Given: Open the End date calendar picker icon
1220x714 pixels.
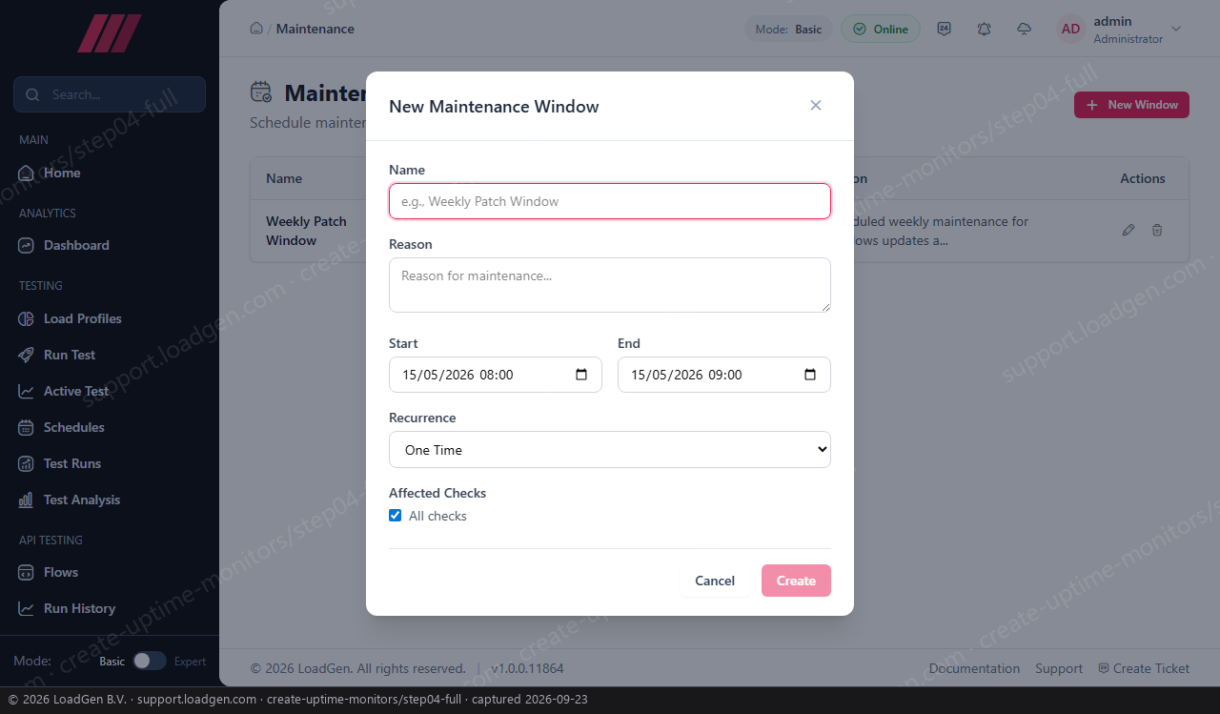Looking at the screenshot, I should (x=810, y=375).
